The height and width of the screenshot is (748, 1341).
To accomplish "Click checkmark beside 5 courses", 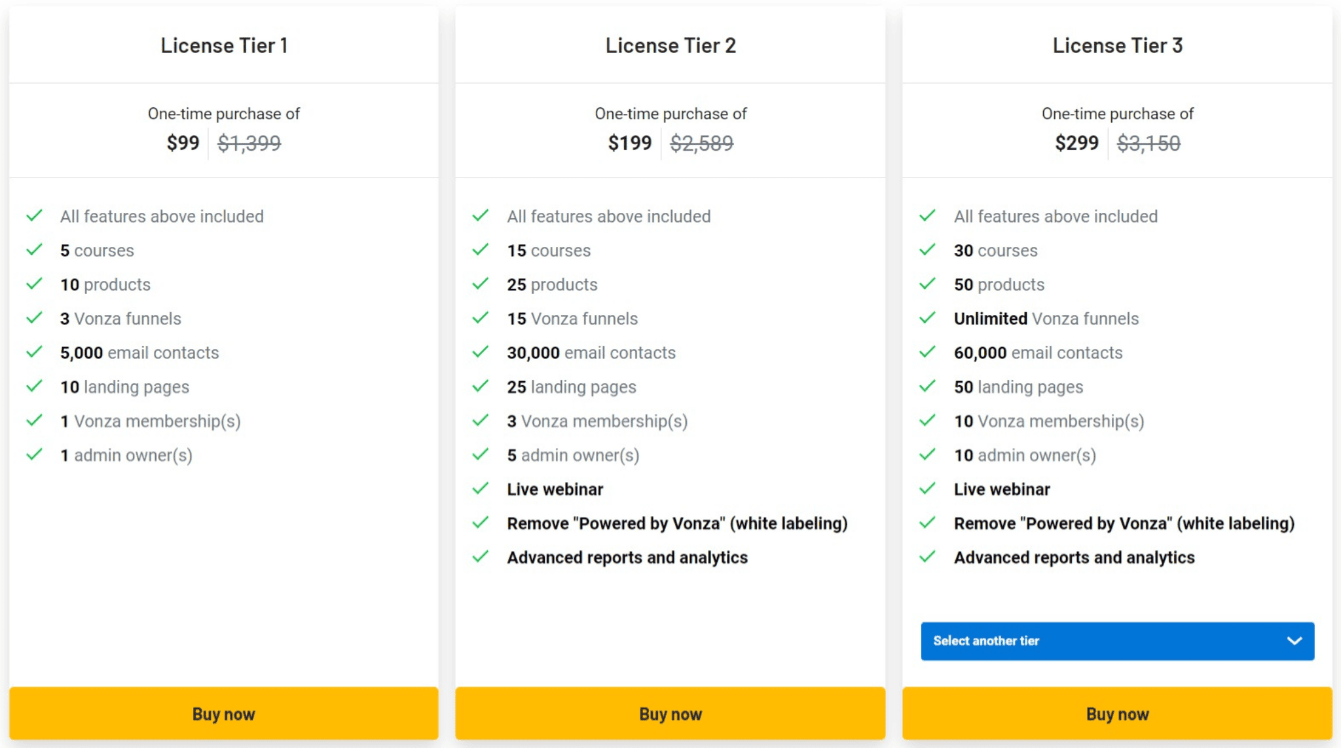I will coord(34,250).
